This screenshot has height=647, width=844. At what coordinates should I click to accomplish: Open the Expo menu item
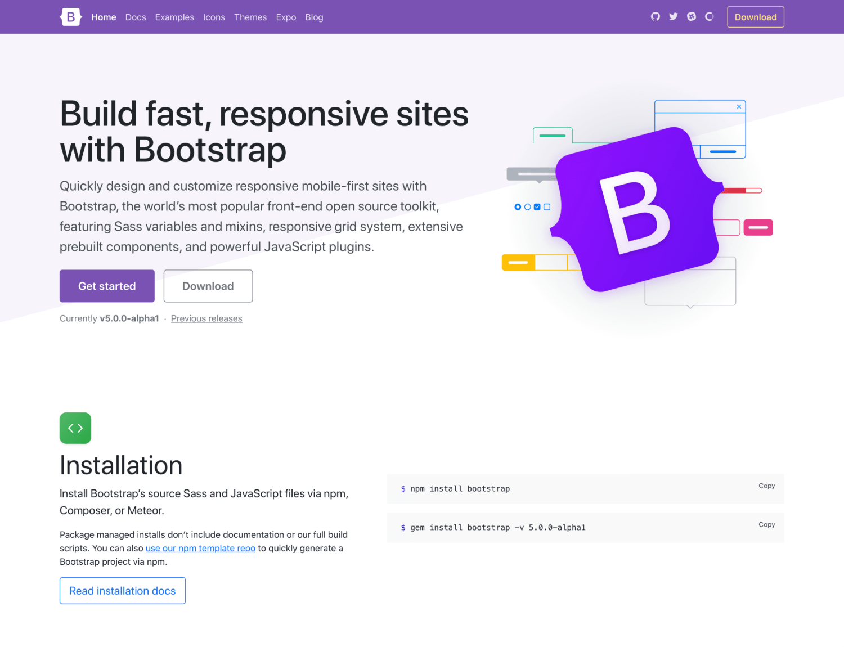tap(286, 17)
